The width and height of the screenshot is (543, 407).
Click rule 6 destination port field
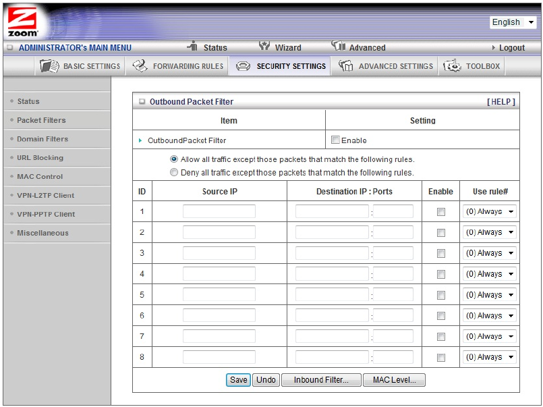[x=393, y=315]
